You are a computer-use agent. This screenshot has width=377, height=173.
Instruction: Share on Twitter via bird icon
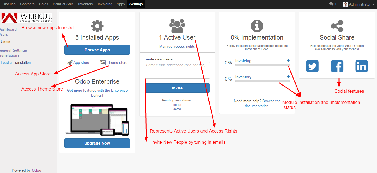[312, 66]
